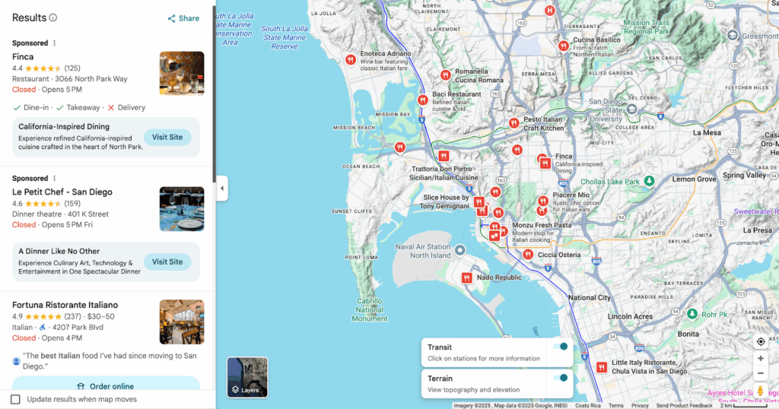Collapse the side results panel
This screenshot has width=779, height=409.
(222, 189)
